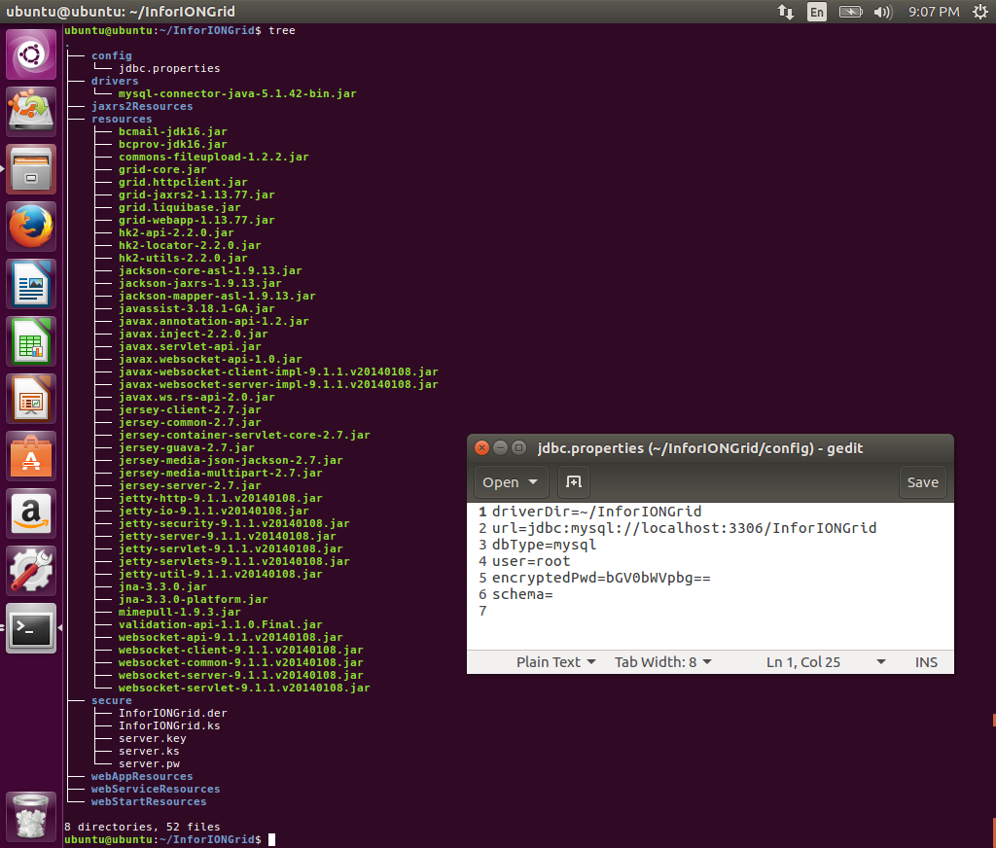Screen dimensions: 996x848
Task: Open the volume indicator in top panel
Action: pyautogui.click(x=882, y=12)
